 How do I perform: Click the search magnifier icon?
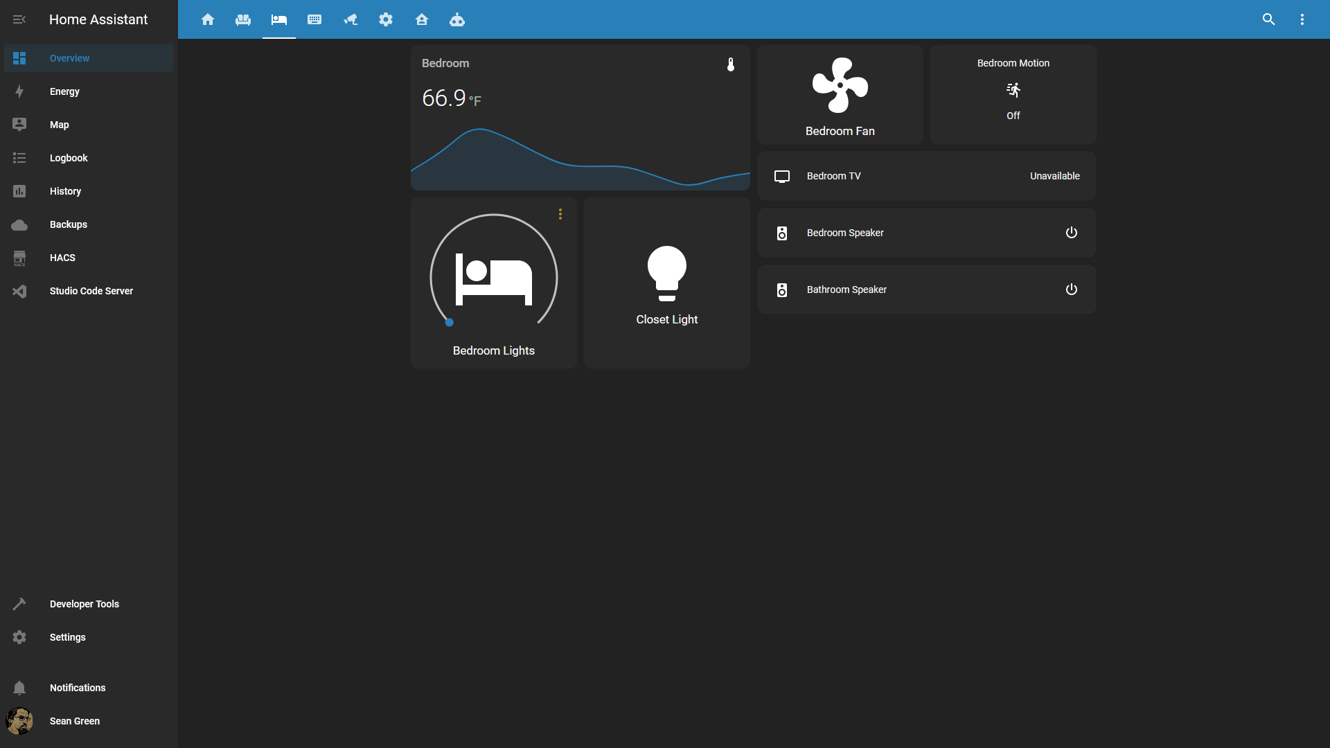click(1268, 19)
